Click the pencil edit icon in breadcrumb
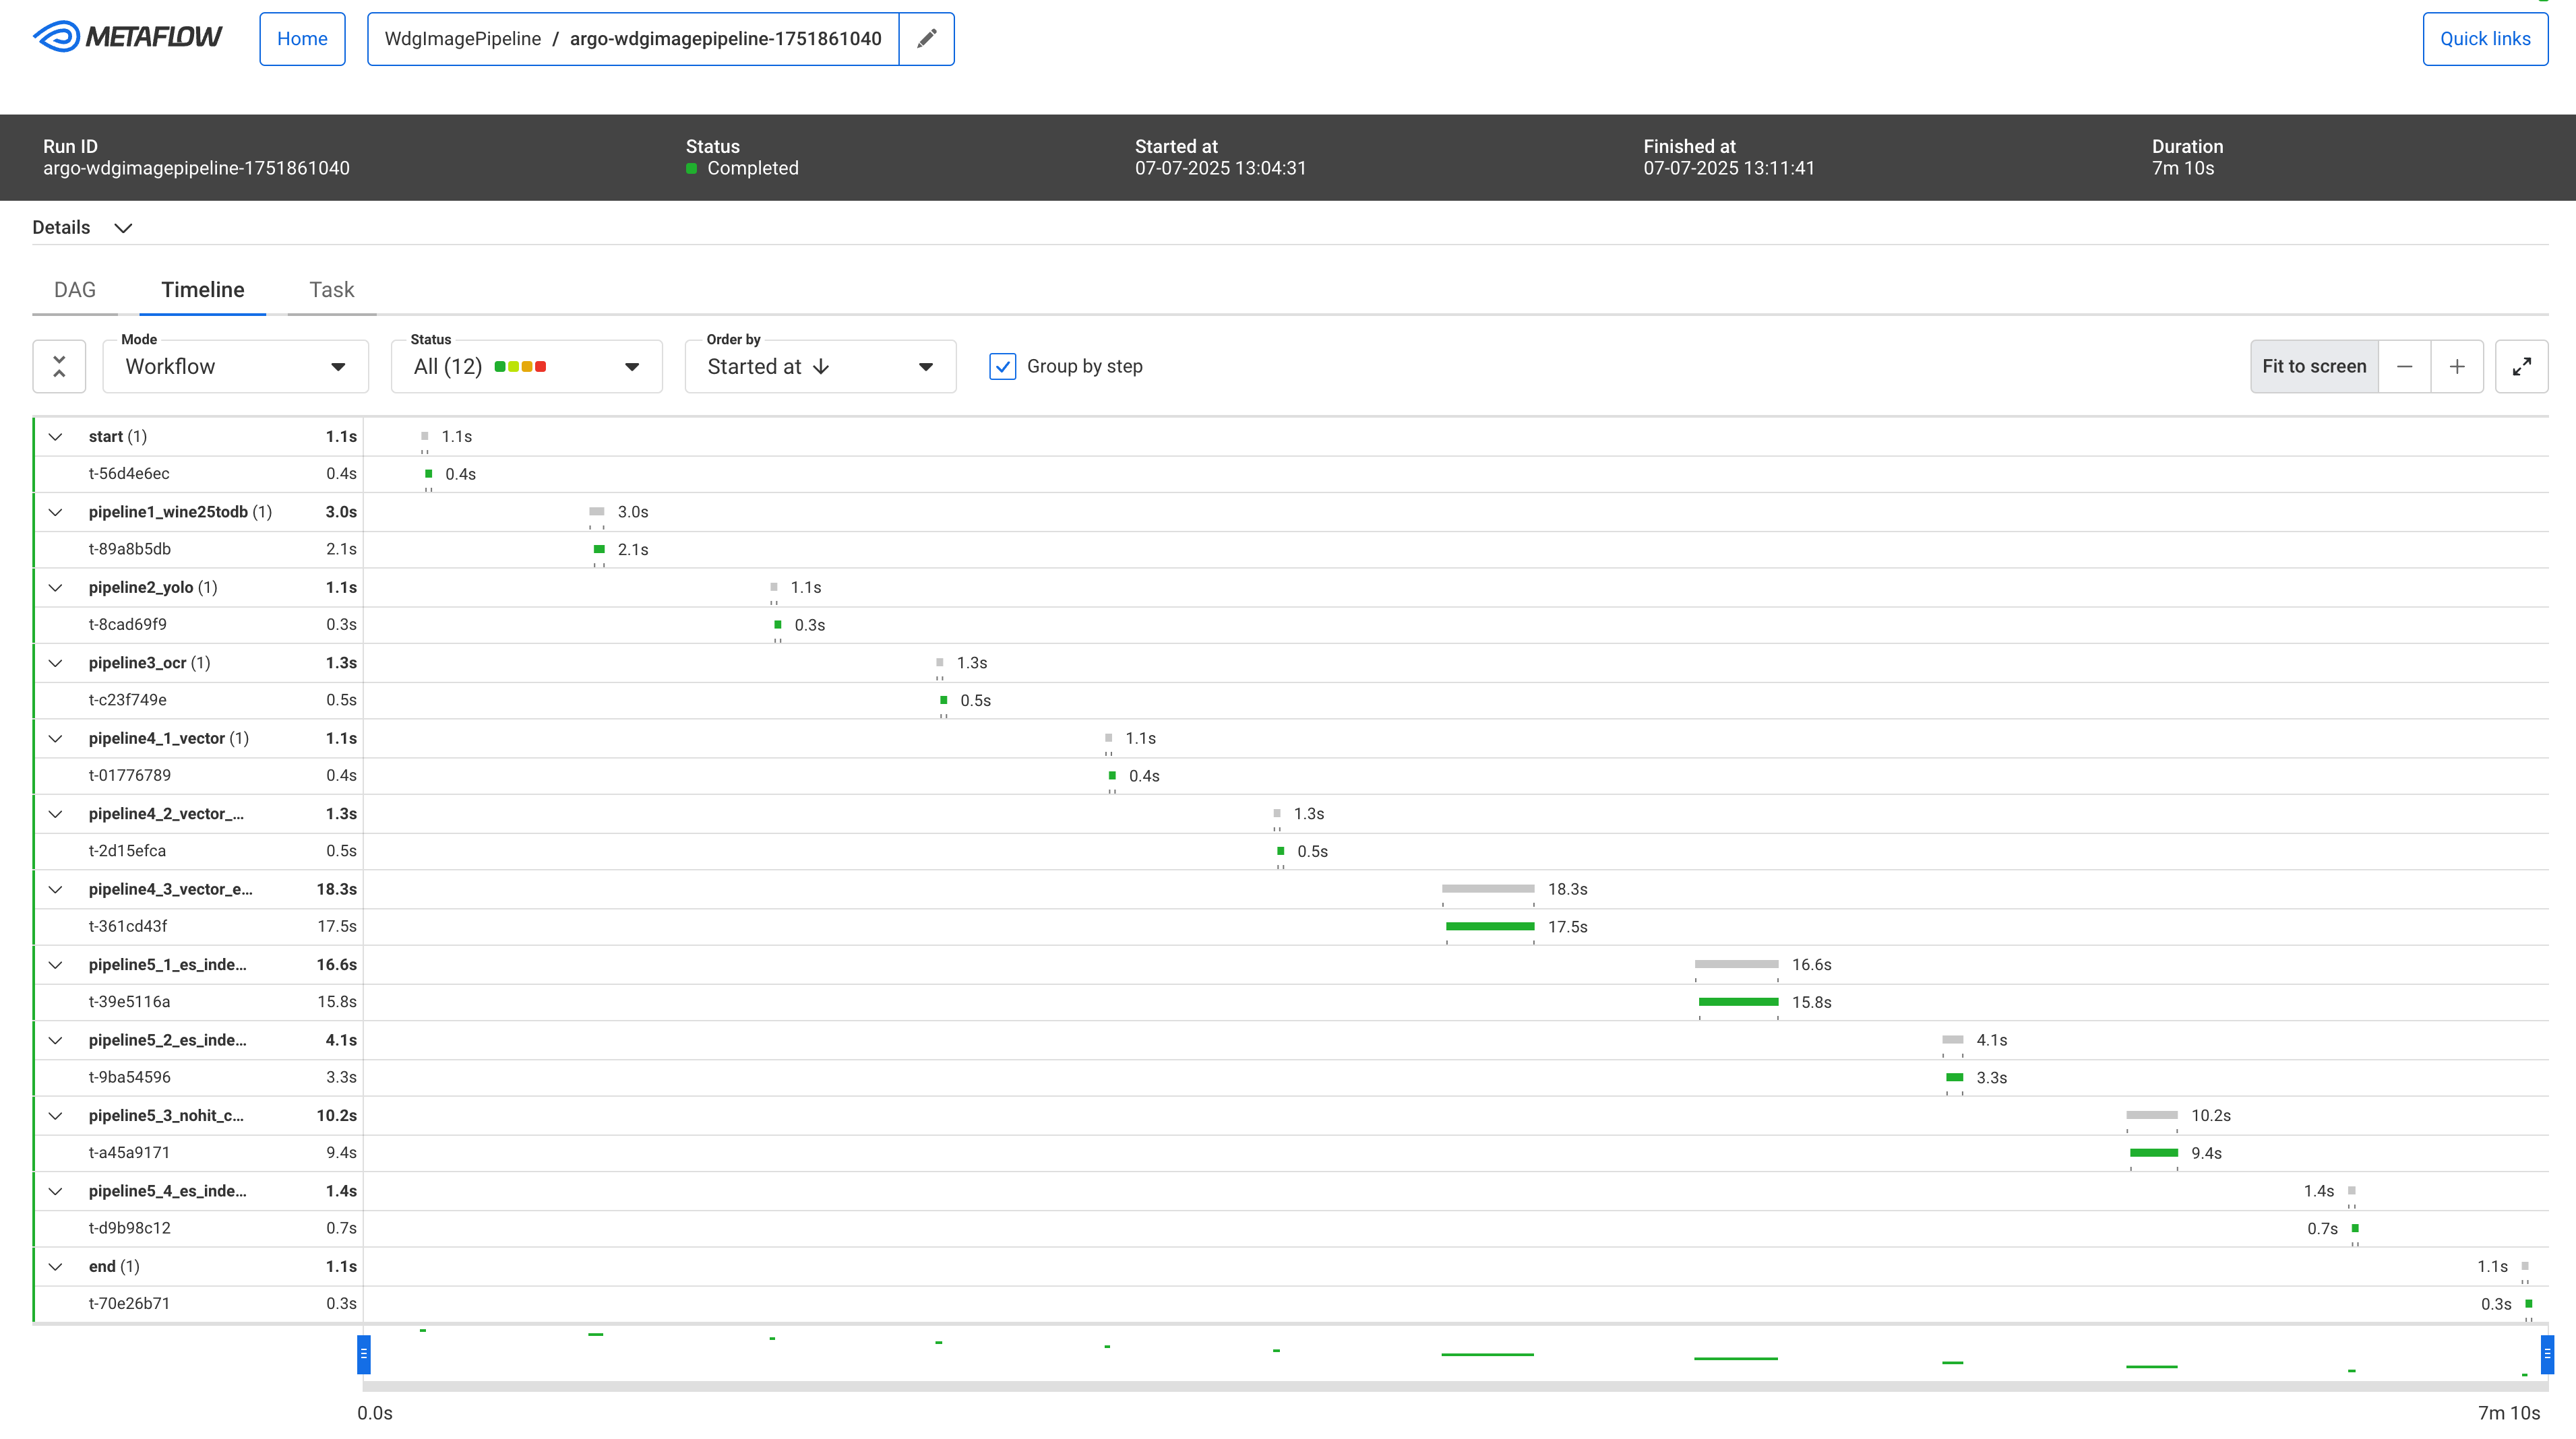2576x1439 pixels. pos(926,39)
